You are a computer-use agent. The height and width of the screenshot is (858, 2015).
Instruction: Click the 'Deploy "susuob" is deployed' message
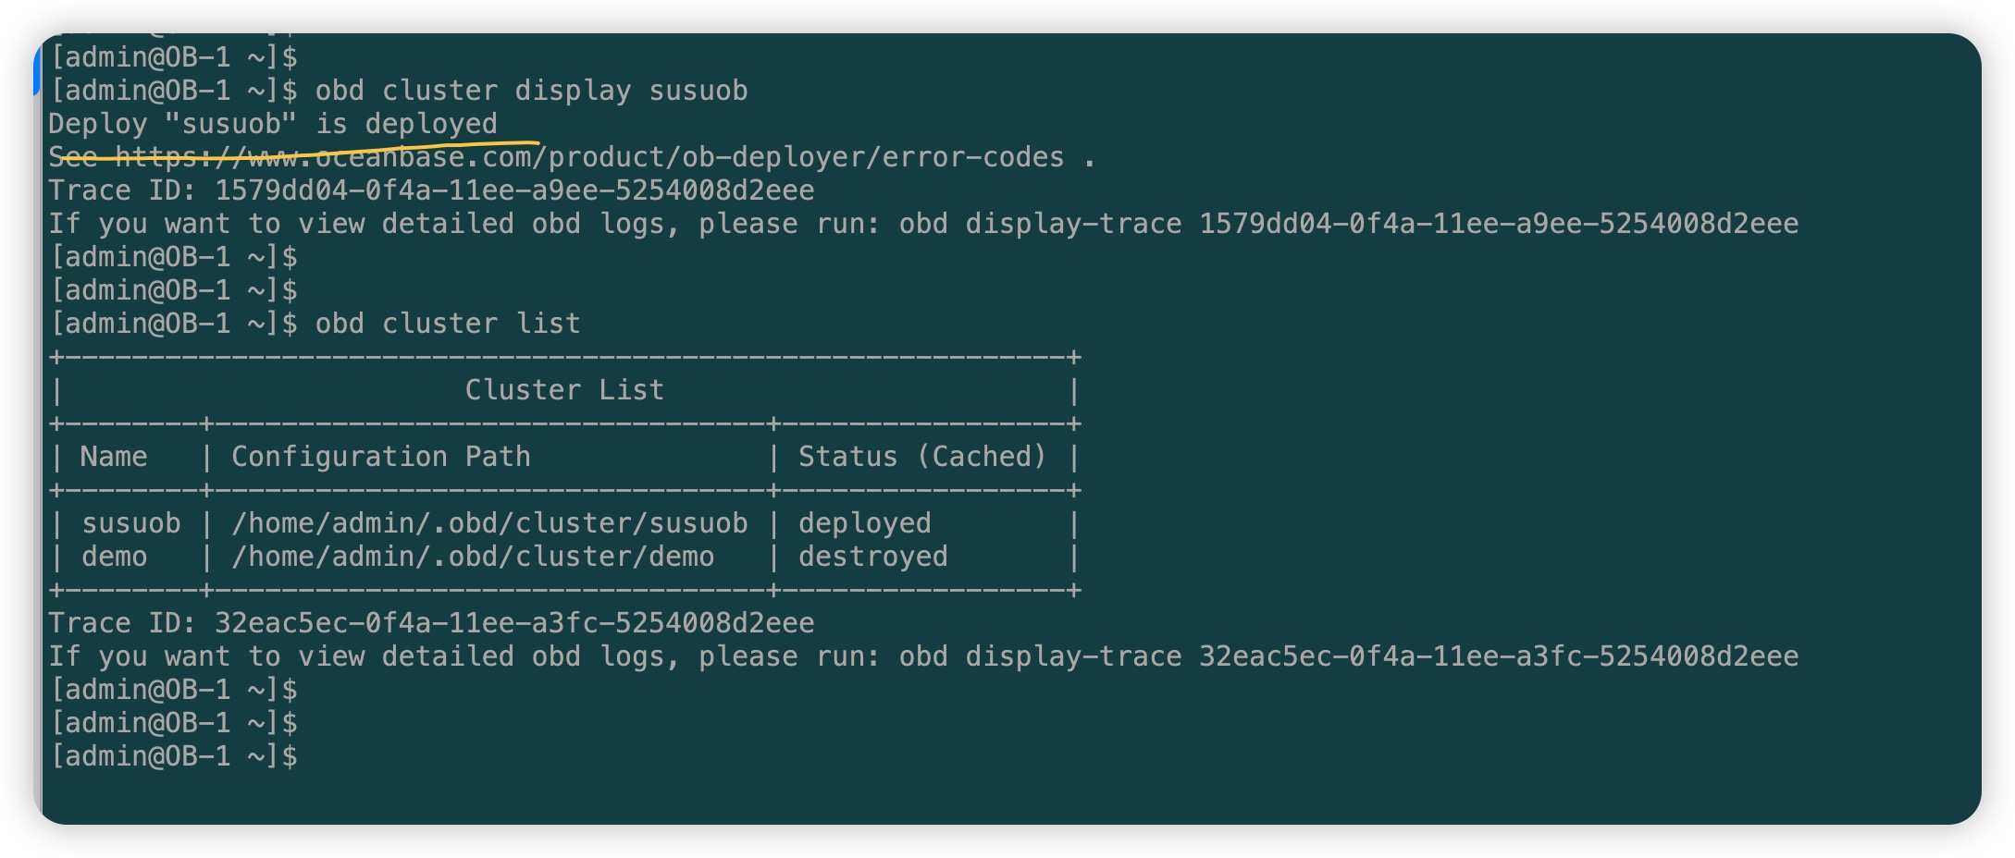(x=273, y=124)
